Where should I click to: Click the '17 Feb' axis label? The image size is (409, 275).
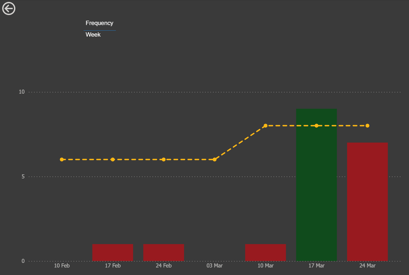tap(113, 266)
